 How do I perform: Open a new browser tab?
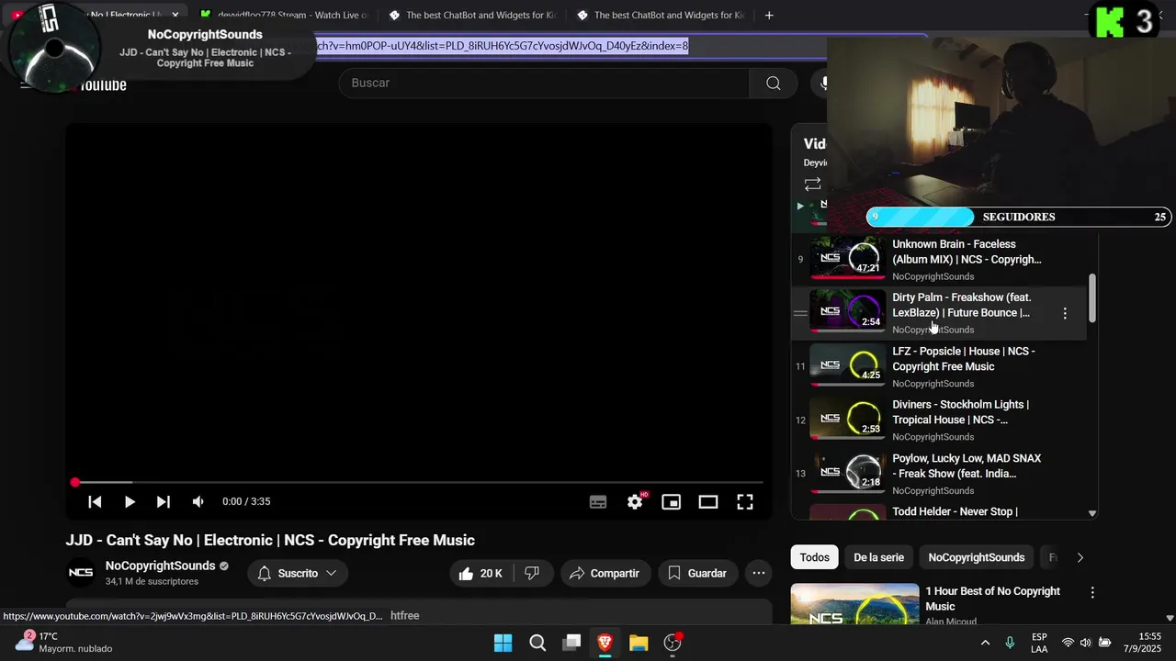[769, 15]
